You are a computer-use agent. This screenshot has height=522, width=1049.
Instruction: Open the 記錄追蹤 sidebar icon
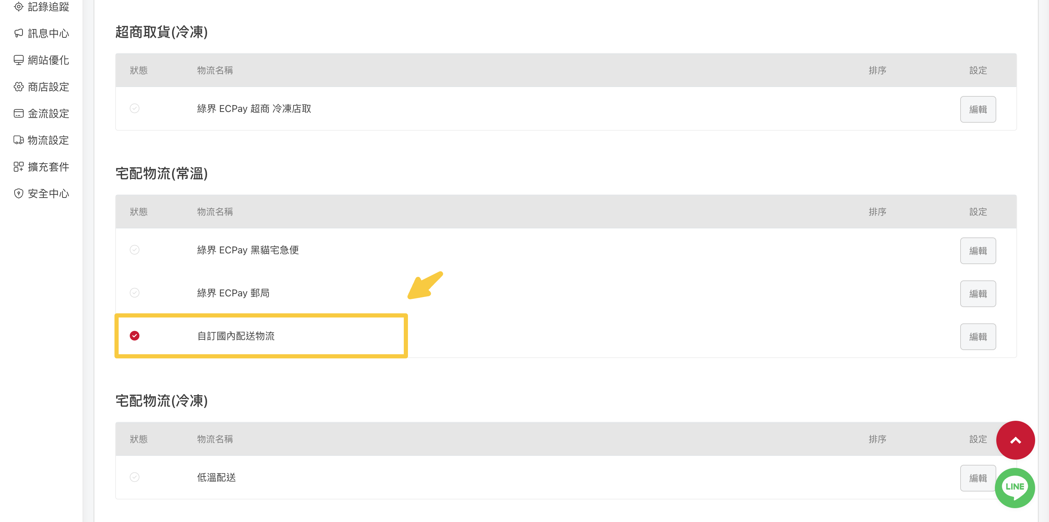tap(18, 7)
